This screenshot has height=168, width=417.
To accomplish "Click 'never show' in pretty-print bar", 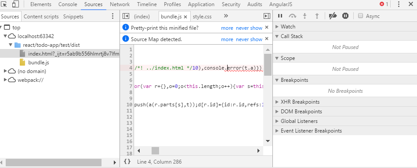I will [x=249, y=28].
